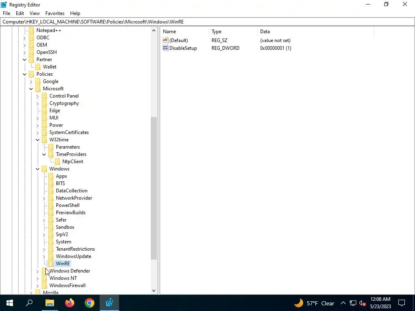Open File Explorer from taskbar

click(49, 303)
